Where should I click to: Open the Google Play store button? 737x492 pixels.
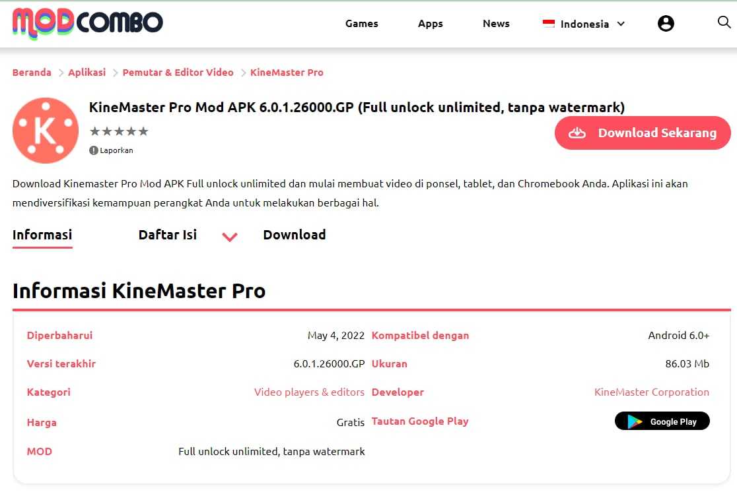pyautogui.click(x=662, y=421)
